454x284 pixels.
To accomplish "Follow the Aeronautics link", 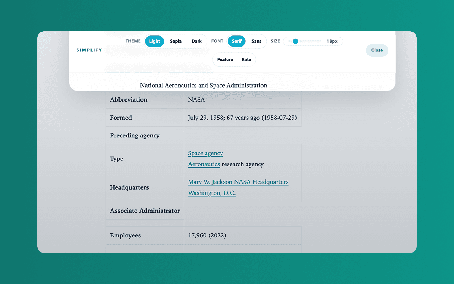I will [x=204, y=164].
